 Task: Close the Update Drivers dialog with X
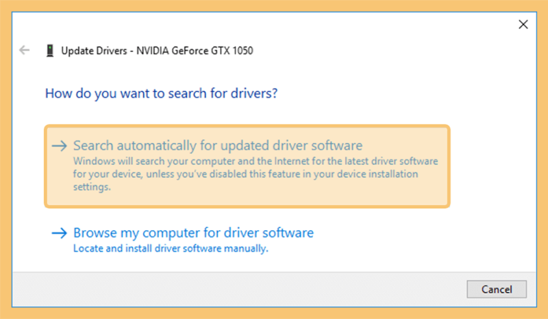(x=523, y=25)
